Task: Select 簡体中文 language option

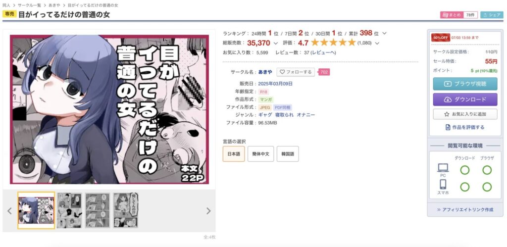Action: [x=260, y=154]
